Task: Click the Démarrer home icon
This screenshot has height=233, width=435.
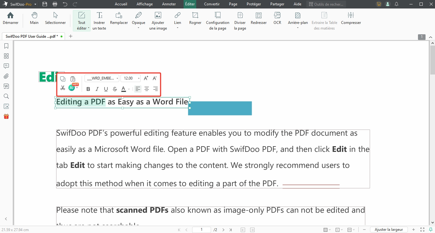Action: tap(10, 19)
